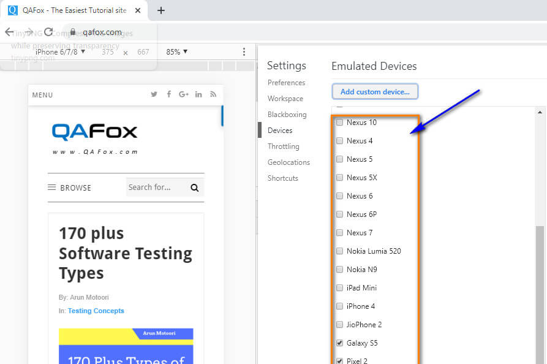Open the Blackboxing settings tab
This screenshot has width=547, height=364.
click(x=287, y=115)
